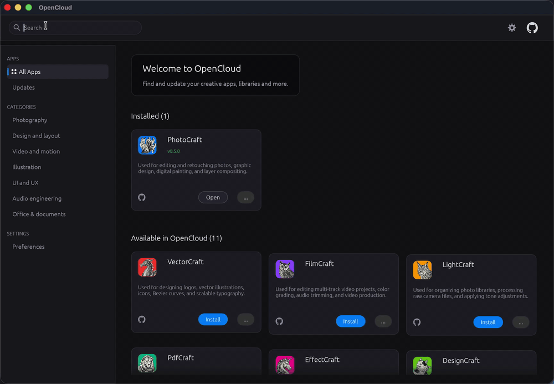Click the search magnifier icon

click(17, 27)
